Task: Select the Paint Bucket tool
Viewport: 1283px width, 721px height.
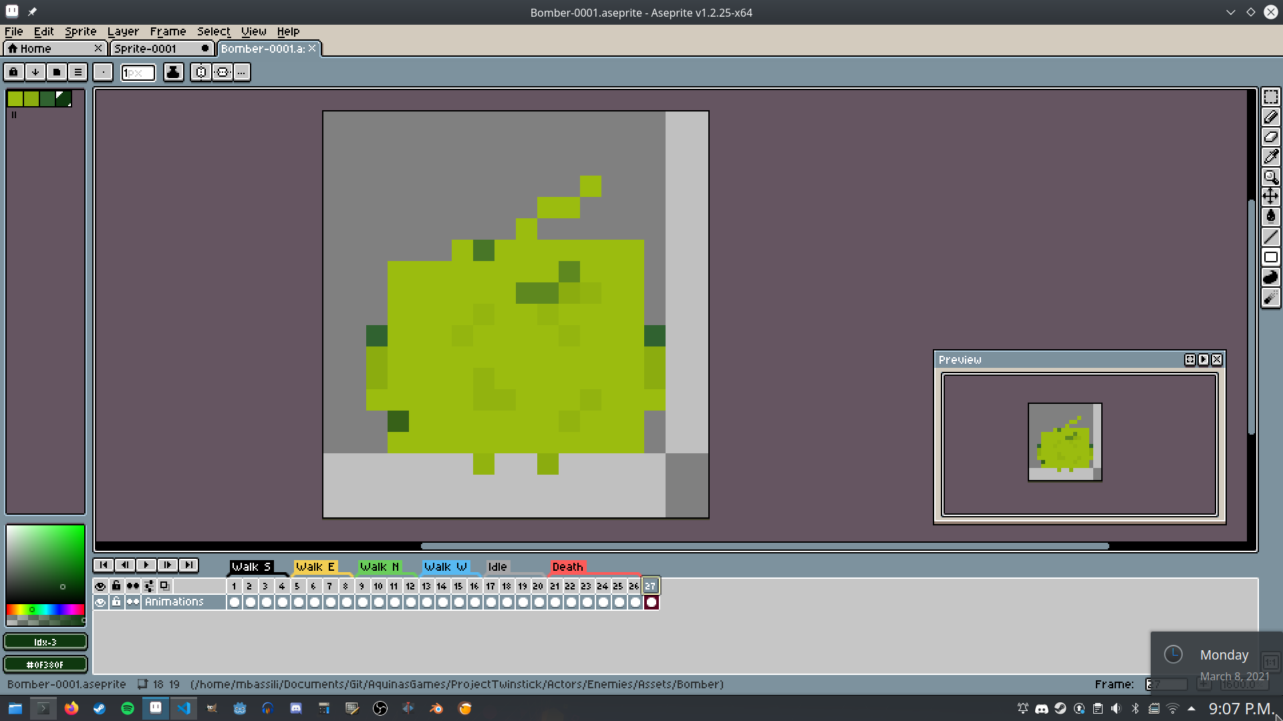Action: click(x=1270, y=216)
